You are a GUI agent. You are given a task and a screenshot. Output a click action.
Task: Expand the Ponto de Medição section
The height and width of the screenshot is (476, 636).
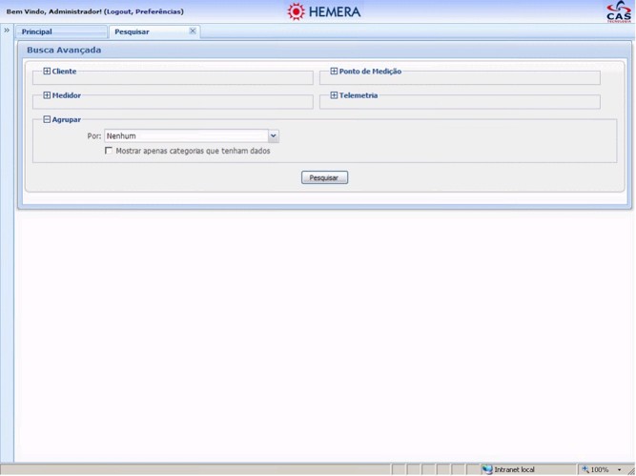pos(334,72)
